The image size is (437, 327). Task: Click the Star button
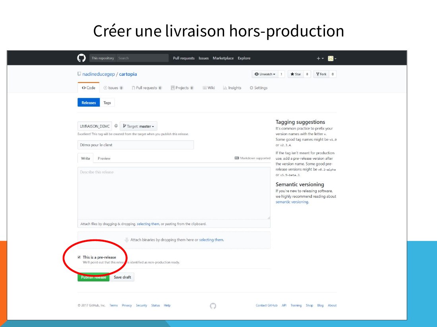click(x=296, y=74)
